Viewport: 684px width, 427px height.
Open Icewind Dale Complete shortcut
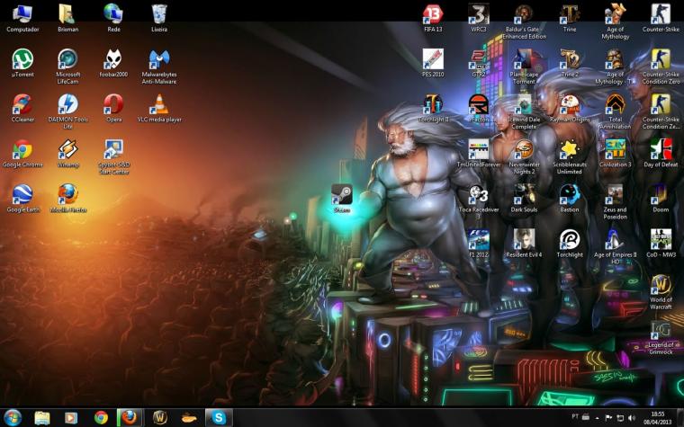[524, 111]
